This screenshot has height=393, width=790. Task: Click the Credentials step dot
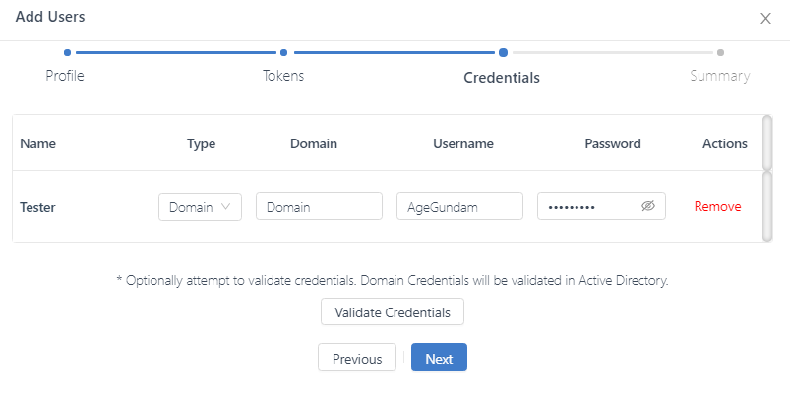pyautogui.click(x=503, y=53)
